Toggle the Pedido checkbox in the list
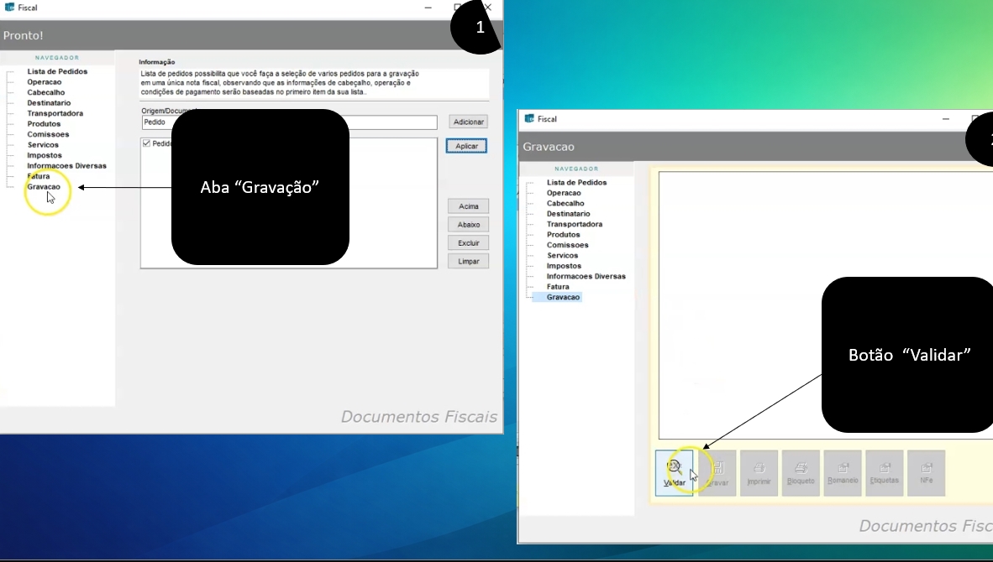The height and width of the screenshot is (562, 993). (147, 143)
